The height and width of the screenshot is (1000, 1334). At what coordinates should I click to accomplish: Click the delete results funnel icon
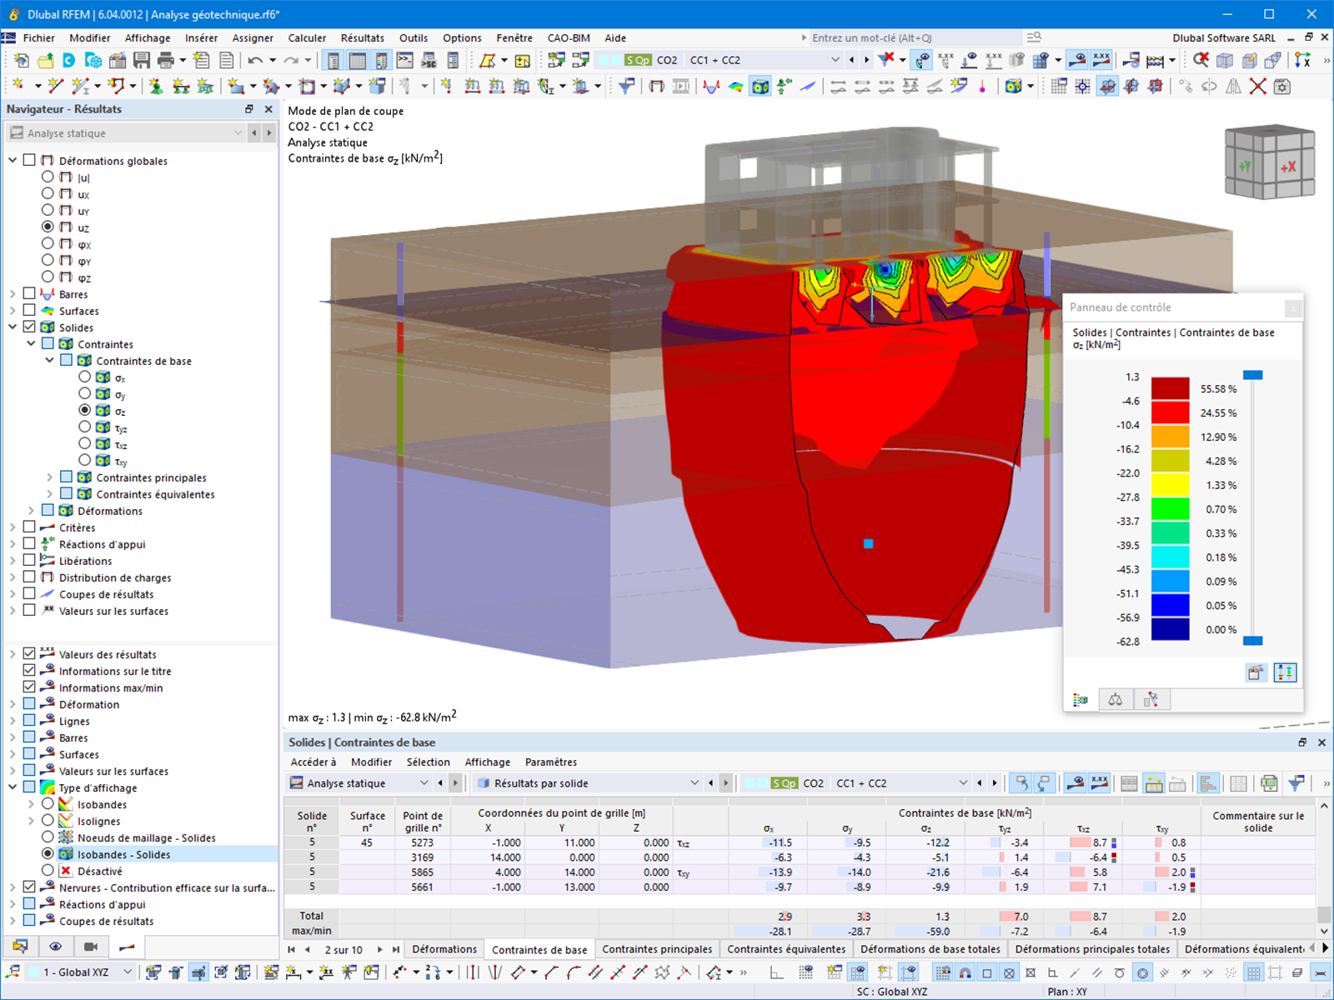(x=886, y=60)
